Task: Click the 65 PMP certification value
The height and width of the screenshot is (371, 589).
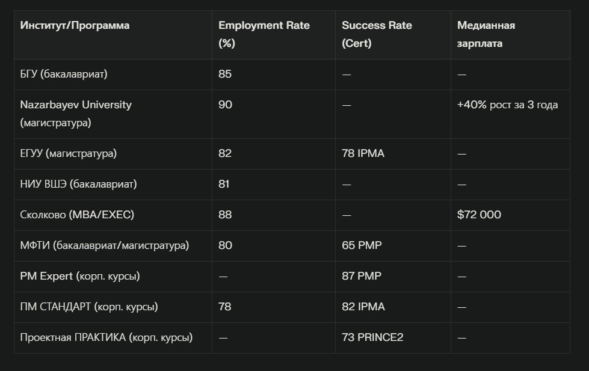Action: click(360, 245)
